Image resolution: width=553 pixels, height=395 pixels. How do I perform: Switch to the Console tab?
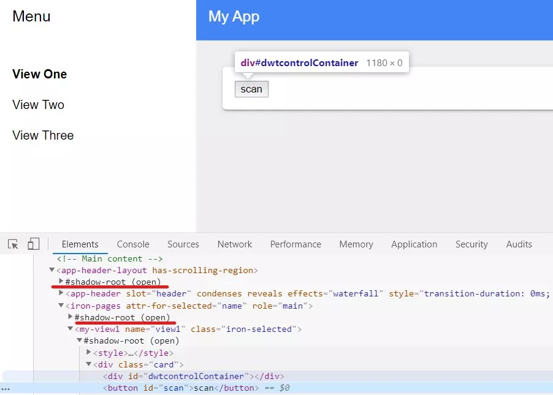[132, 244]
